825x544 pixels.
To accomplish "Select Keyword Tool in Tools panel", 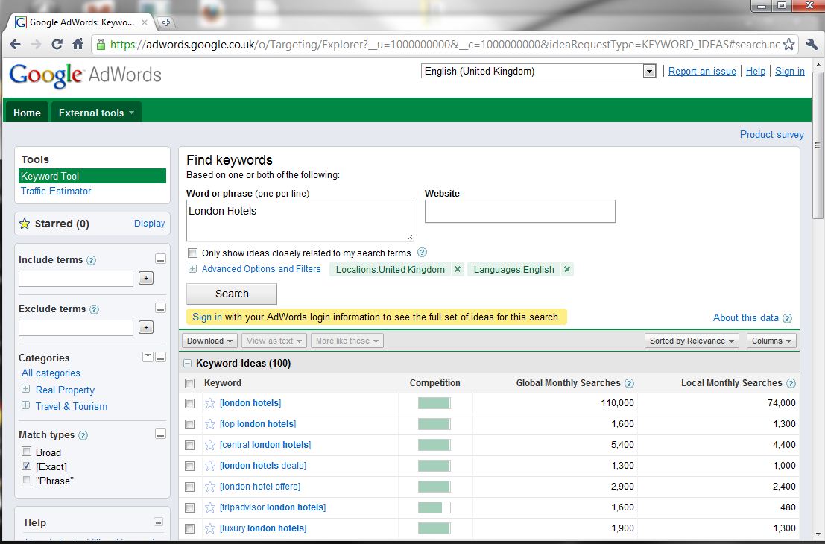I will click(x=92, y=176).
